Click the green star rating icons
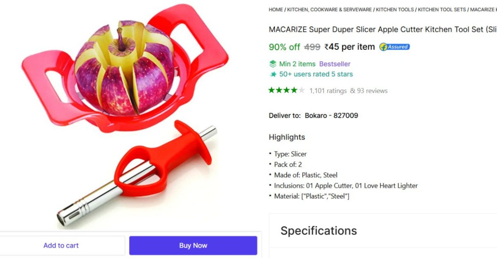This screenshot has height=258, width=497. pyautogui.click(x=287, y=90)
